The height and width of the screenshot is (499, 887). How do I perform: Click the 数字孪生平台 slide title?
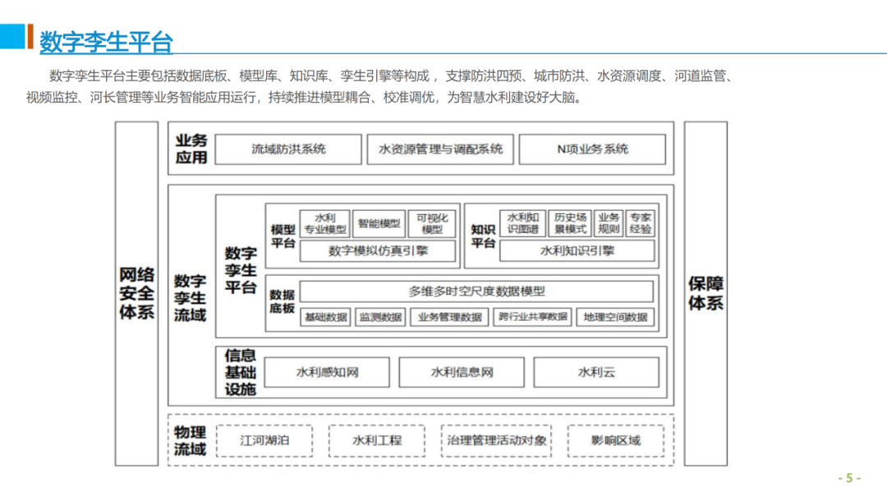106,42
